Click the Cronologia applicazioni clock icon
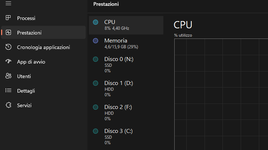Screen dimensions: 268x150 [x=8, y=47]
